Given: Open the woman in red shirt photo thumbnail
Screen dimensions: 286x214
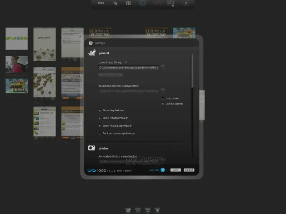Looking at the screenshot, I should [16, 64].
